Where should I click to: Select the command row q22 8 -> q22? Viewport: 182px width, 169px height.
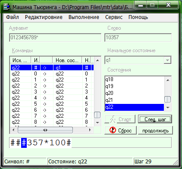click(x=52, y=122)
